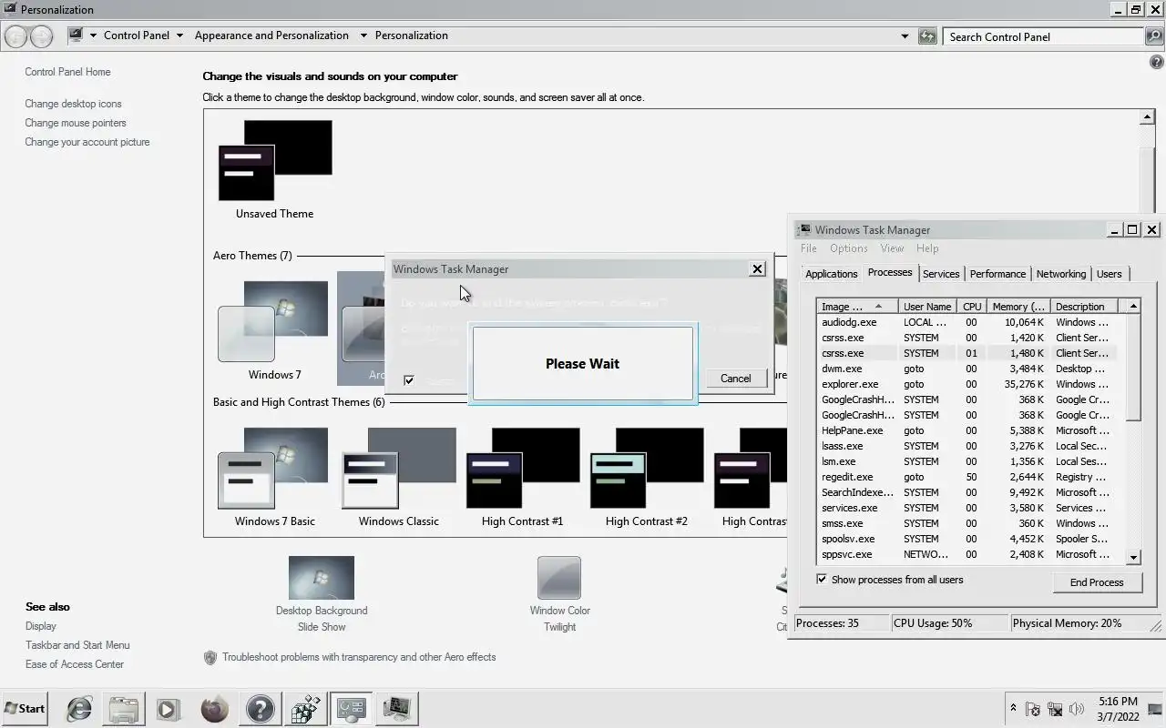Viewport: 1166px width, 728px height.
Task: Click the Start button
Action: click(25, 709)
